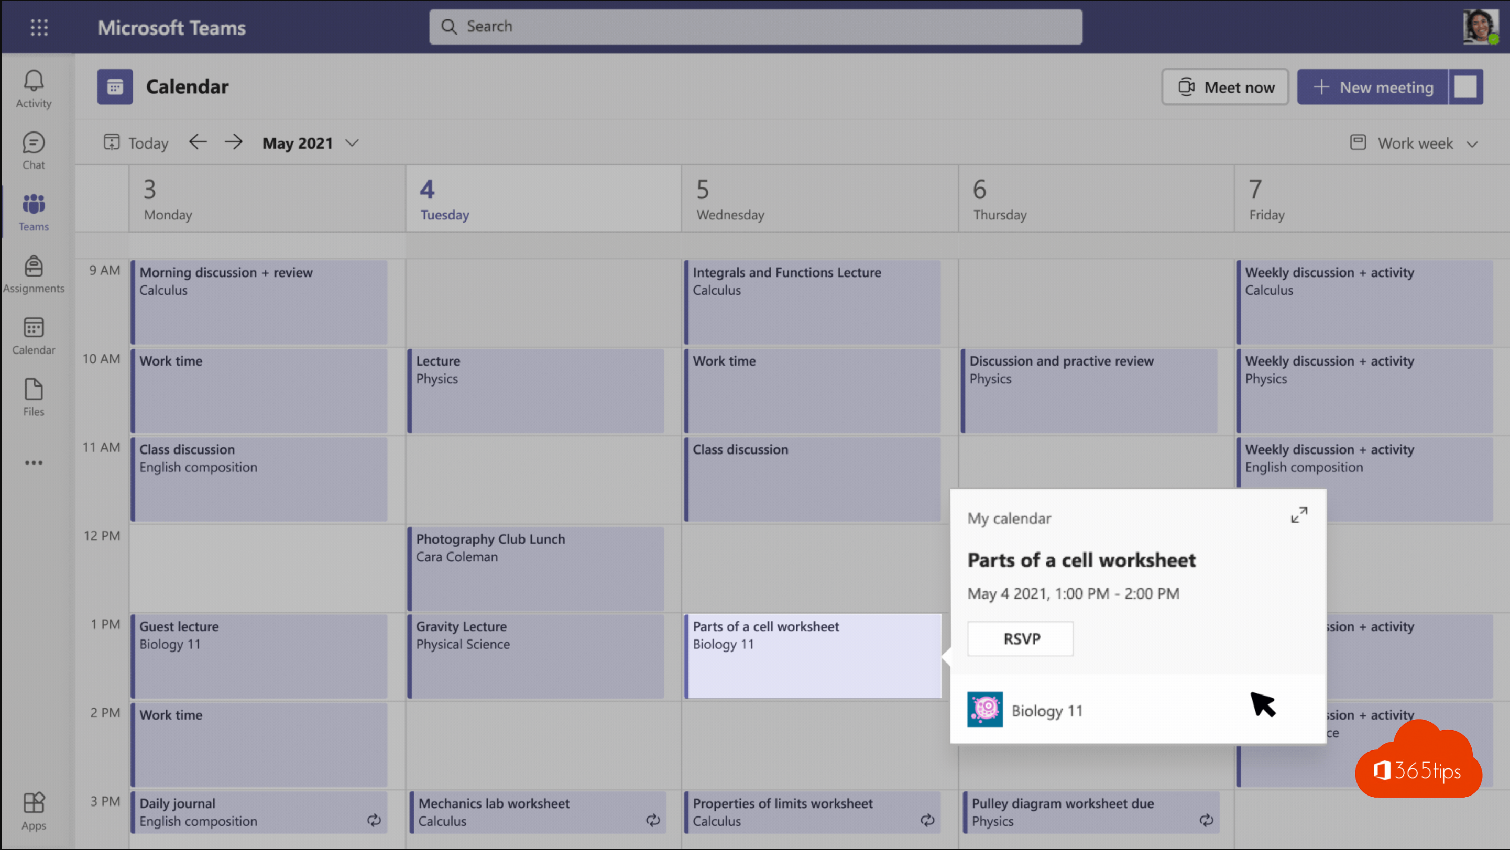
Task: Open Gravity Lecture Physical Science event
Action: pos(537,656)
